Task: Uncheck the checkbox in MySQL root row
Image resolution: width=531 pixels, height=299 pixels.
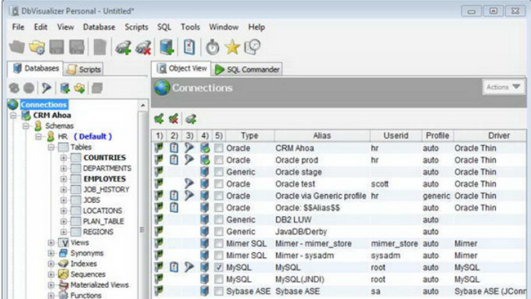Action: tap(219, 268)
